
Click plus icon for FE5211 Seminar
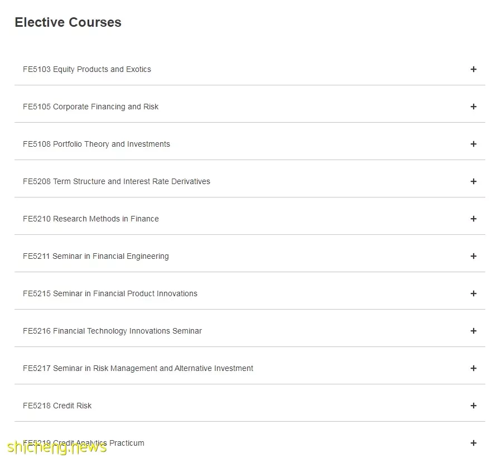[473, 256]
